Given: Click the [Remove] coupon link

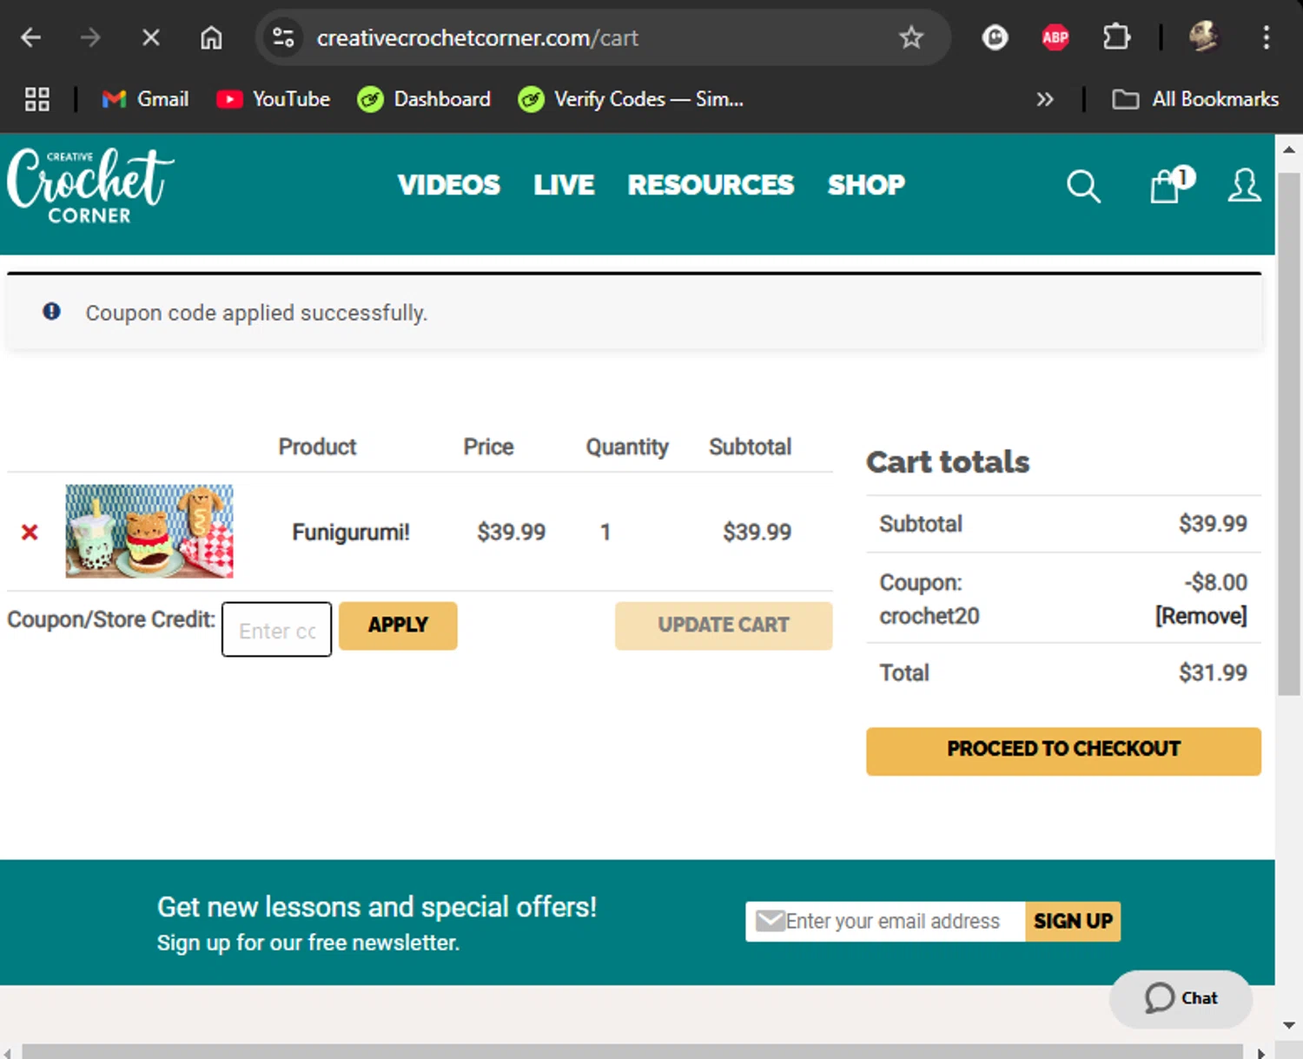Looking at the screenshot, I should click(x=1200, y=616).
